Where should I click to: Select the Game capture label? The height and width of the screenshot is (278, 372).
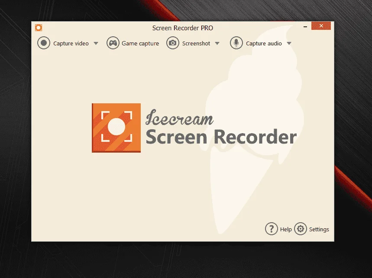pyautogui.click(x=140, y=43)
